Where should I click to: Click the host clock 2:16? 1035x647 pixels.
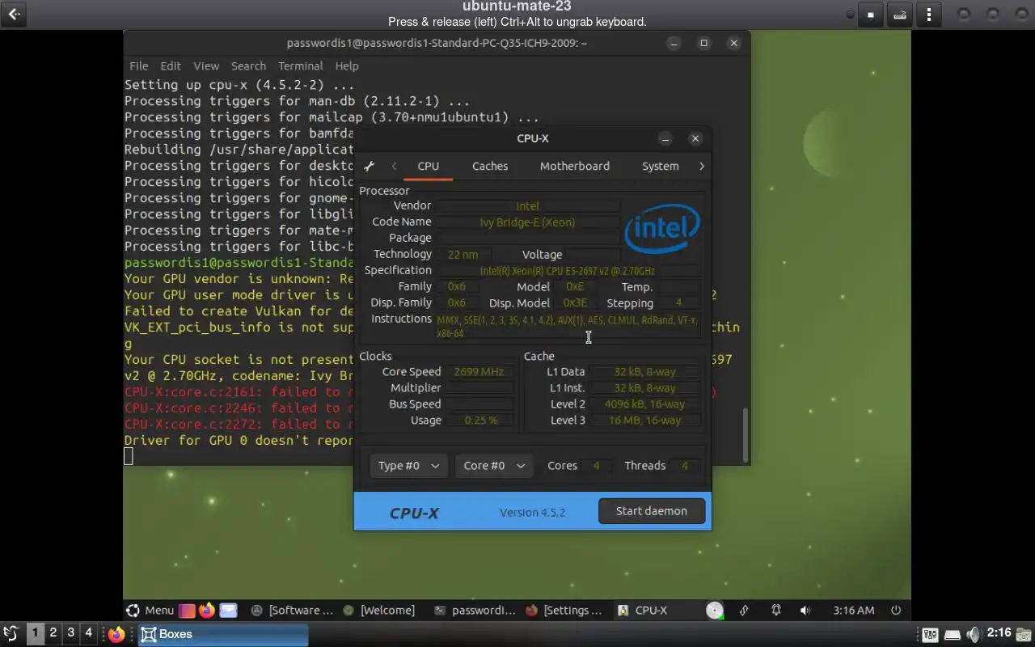(x=999, y=633)
